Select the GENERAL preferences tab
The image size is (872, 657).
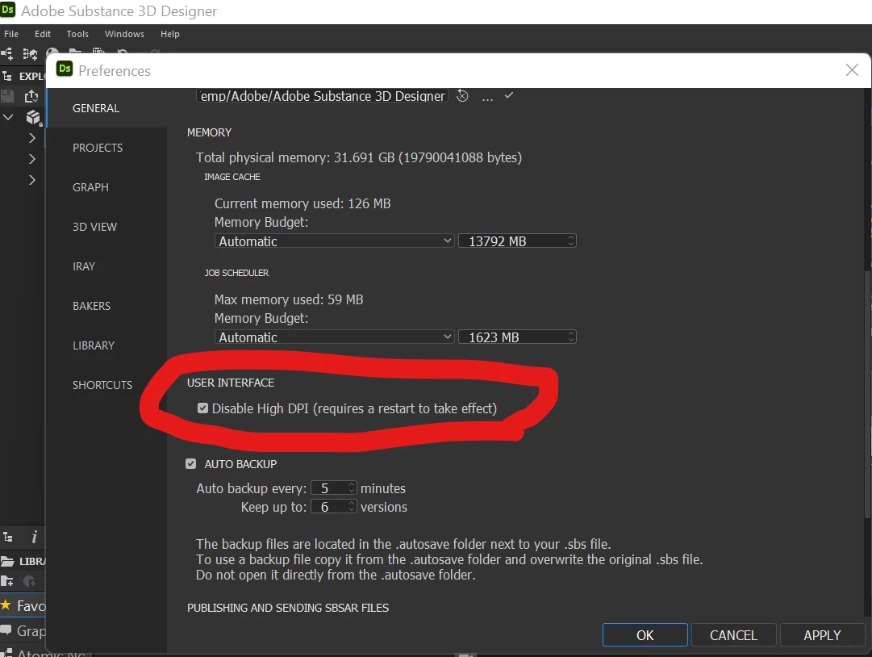(x=106, y=108)
